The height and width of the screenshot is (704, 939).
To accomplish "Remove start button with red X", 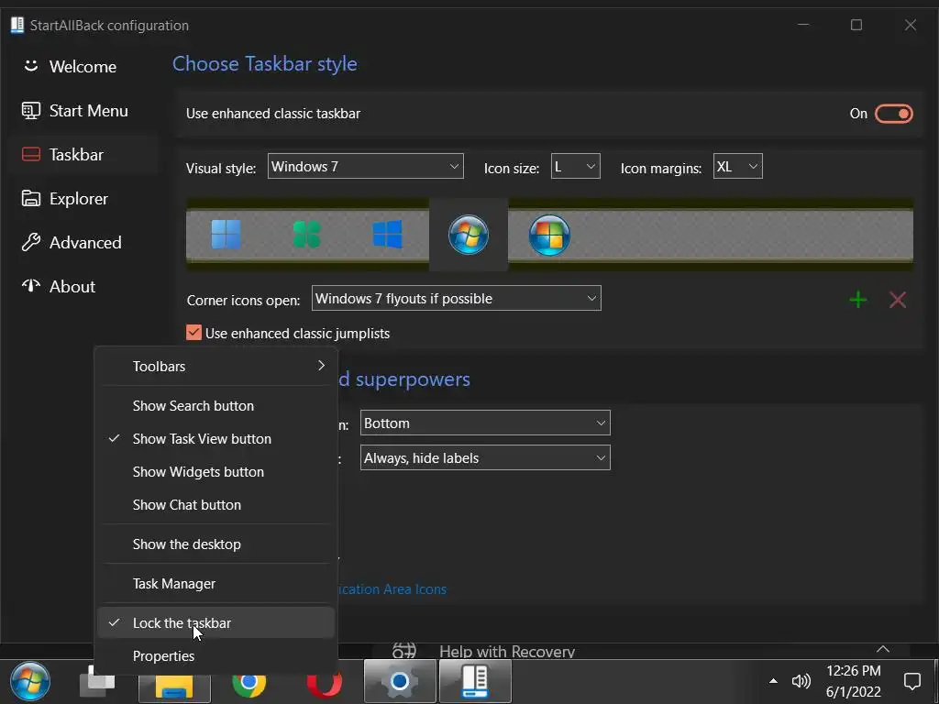I will [898, 300].
